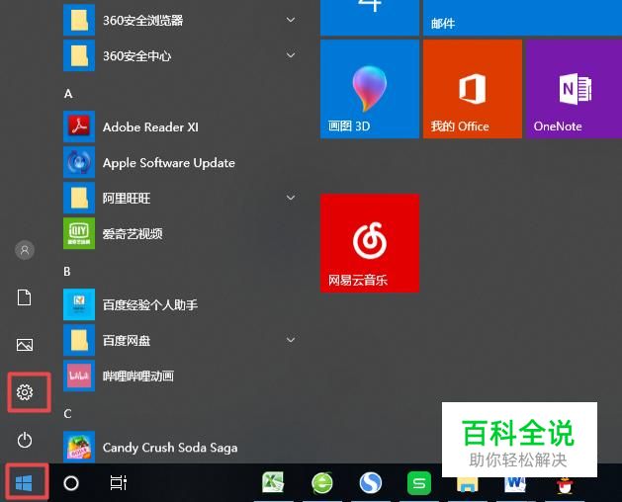Open File Explorer on the taskbar
Image resolution: width=622 pixels, height=502 pixels.
tap(468, 484)
